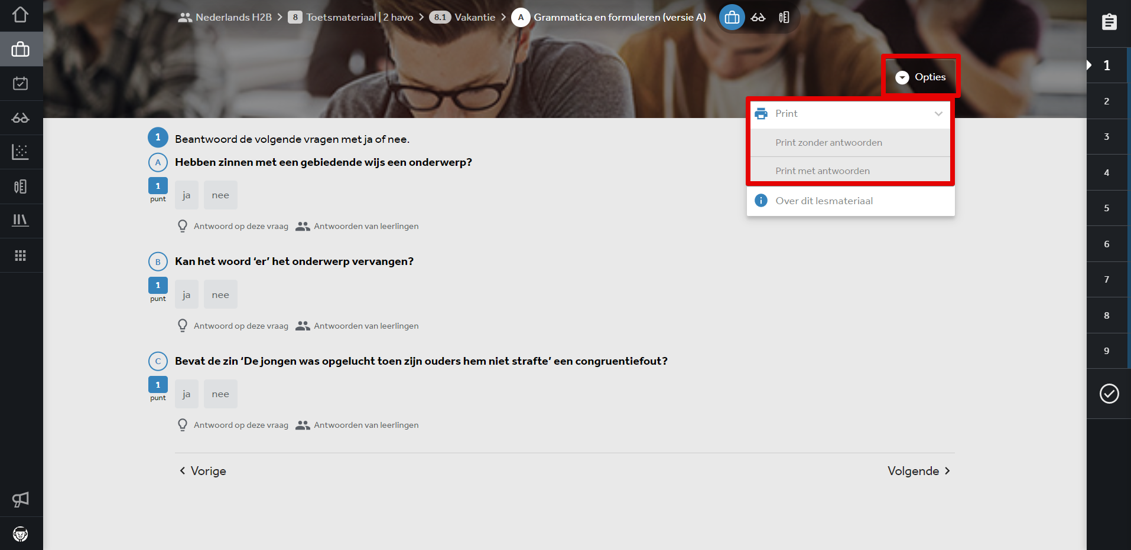Click the class group icon before Nederlands H2B

185,17
